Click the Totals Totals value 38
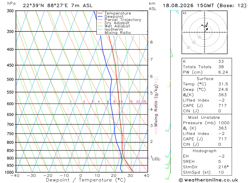This screenshot has height=183, width=250. click(x=221, y=67)
